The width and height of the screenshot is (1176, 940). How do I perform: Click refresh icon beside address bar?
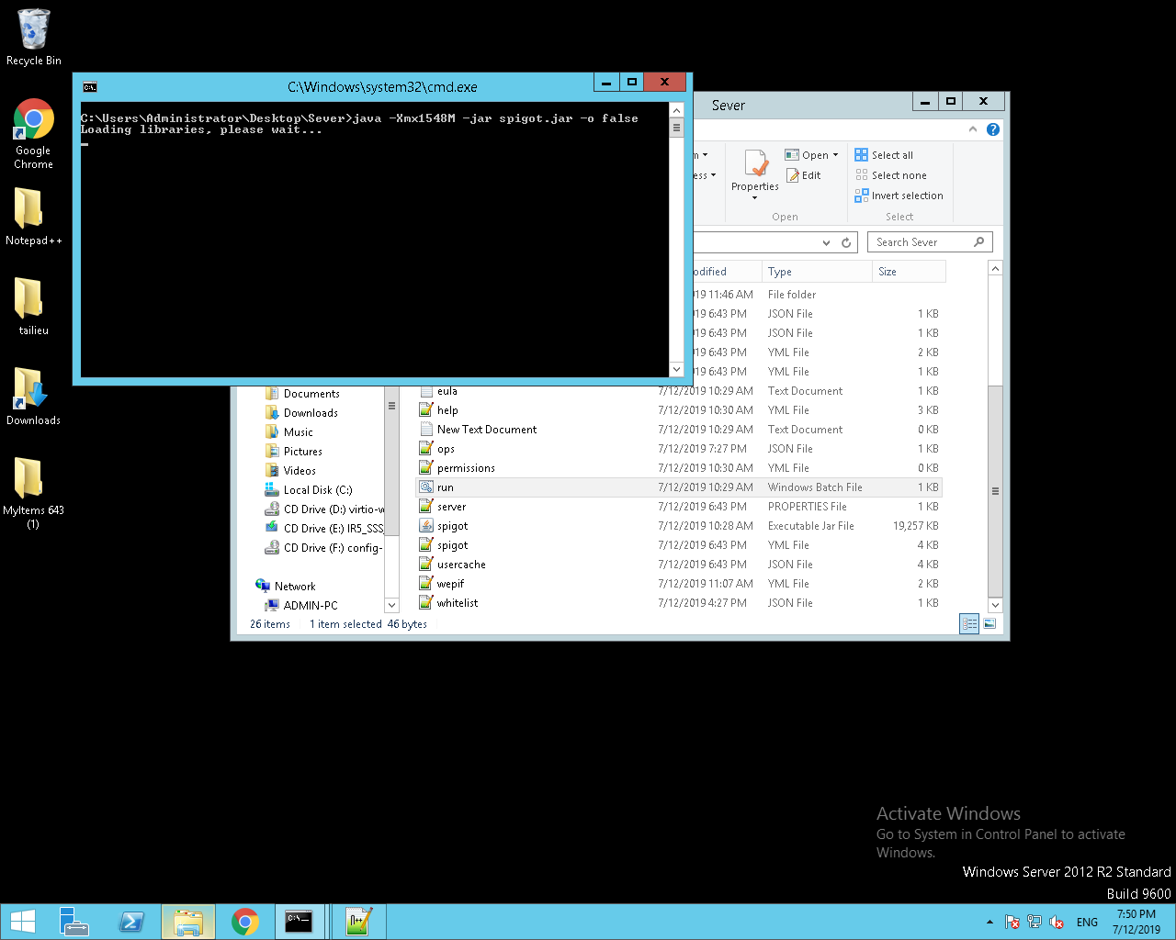pos(846,242)
